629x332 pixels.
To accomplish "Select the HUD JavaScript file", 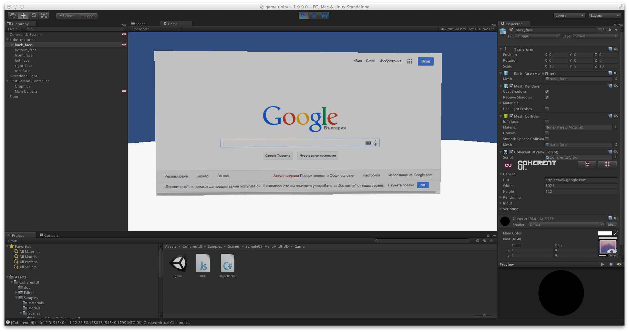I will 203,263.
